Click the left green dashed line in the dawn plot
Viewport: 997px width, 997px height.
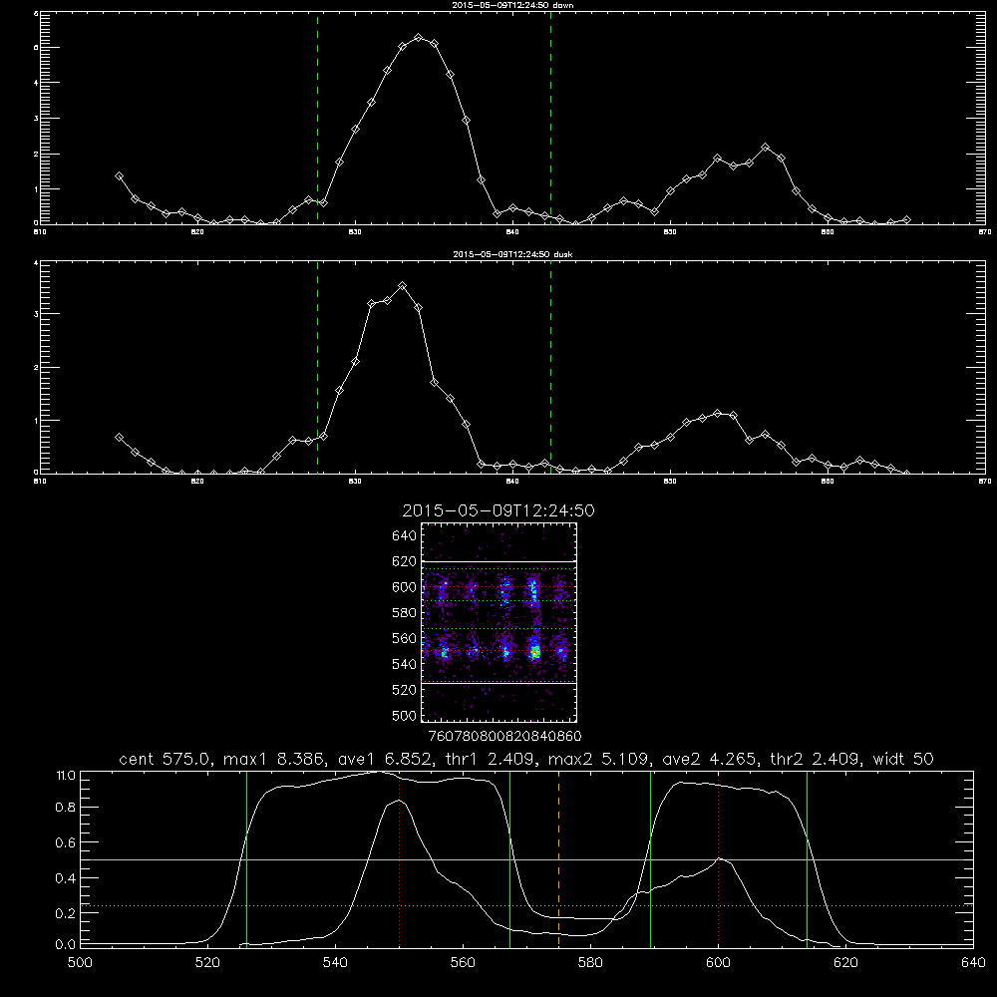[x=317, y=118]
